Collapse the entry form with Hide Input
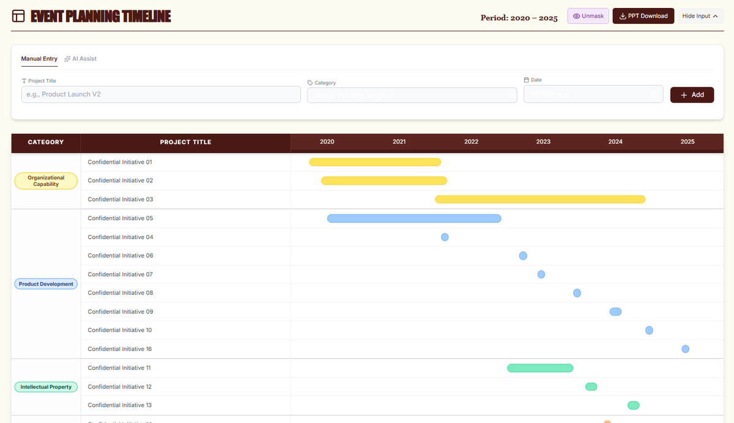Screen dimensions: 734x423 coord(700,16)
